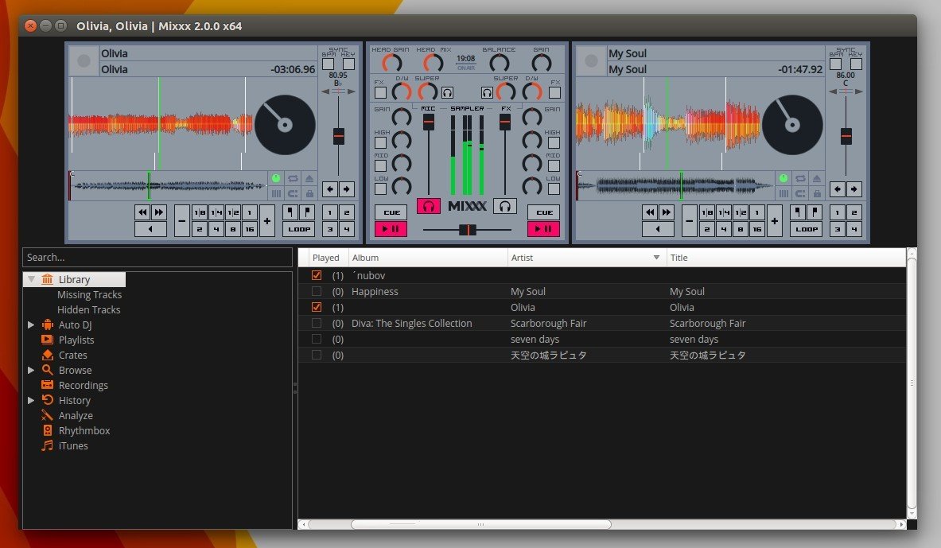Activate hotcue 1 on the My Soul deck
The width and height of the screenshot is (941, 548).
pyautogui.click(x=837, y=212)
